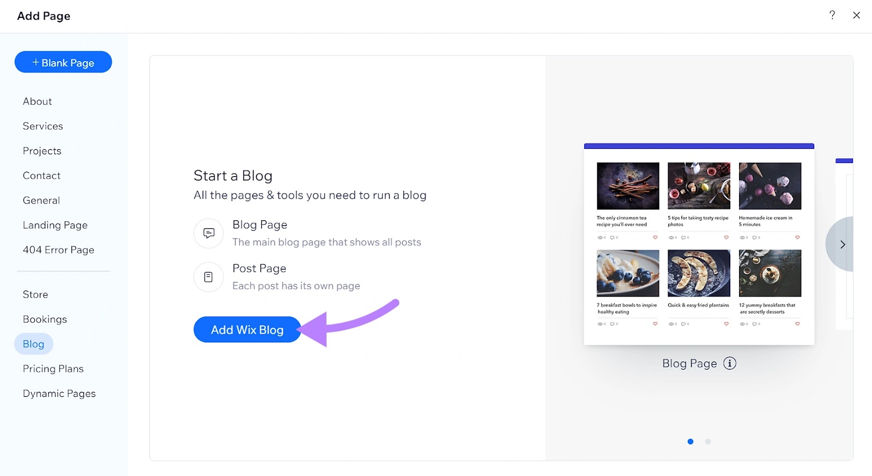Click the Blog Page info icon
This screenshot has height=476, width=872.
tap(730, 363)
